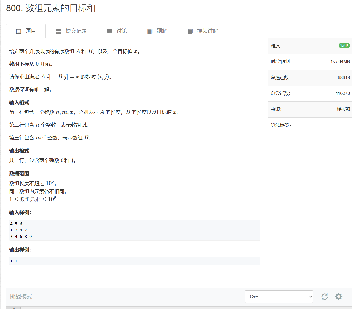Screen dimensions: 354x309
Task: Click the text 数组下标从 0 开始
Action: pyautogui.click(x=31, y=64)
